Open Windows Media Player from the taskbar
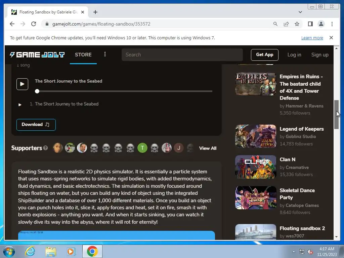 (71, 251)
